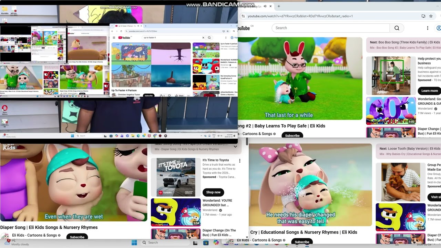Click the magnifier search button in top-right YouTube
This screenshot has height=248, width=441.
[x=397, y=28]
